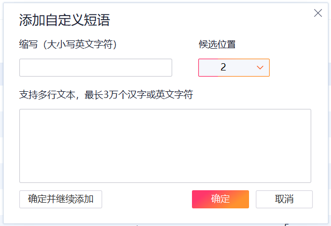Click the 候选位置 label text

[x=217, y=45]
